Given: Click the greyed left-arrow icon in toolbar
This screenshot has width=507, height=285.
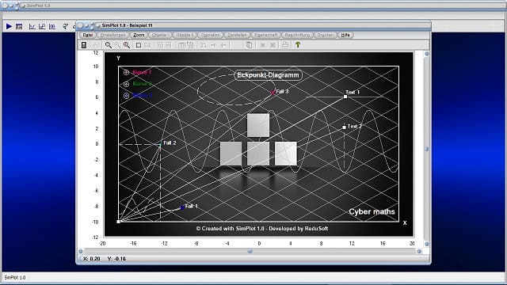Looking at the screenshot, I should [x=223, y=45].
